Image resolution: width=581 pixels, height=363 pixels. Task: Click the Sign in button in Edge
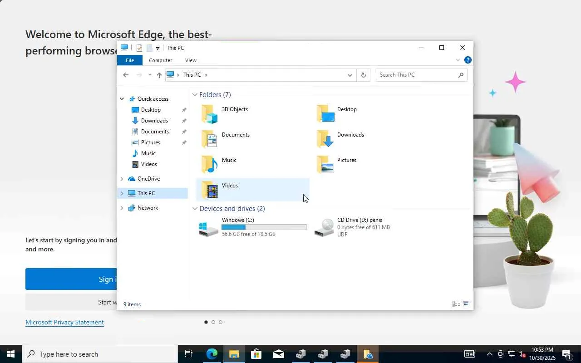[71, 279]
